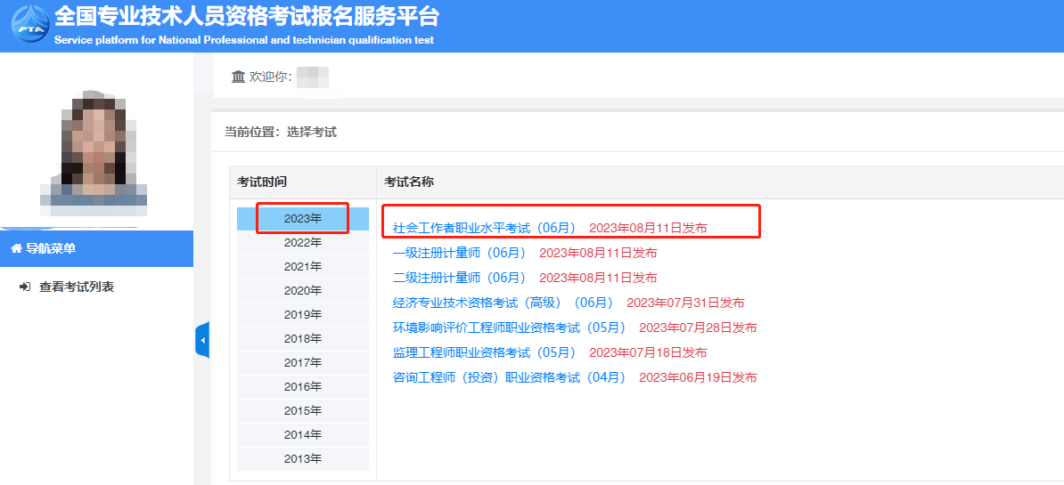The width and height of the screenshot is (1064, 485).
Task: Select 2013年 at the bottom of the year list
Action: pyautogui.click(x=303, y=459)
